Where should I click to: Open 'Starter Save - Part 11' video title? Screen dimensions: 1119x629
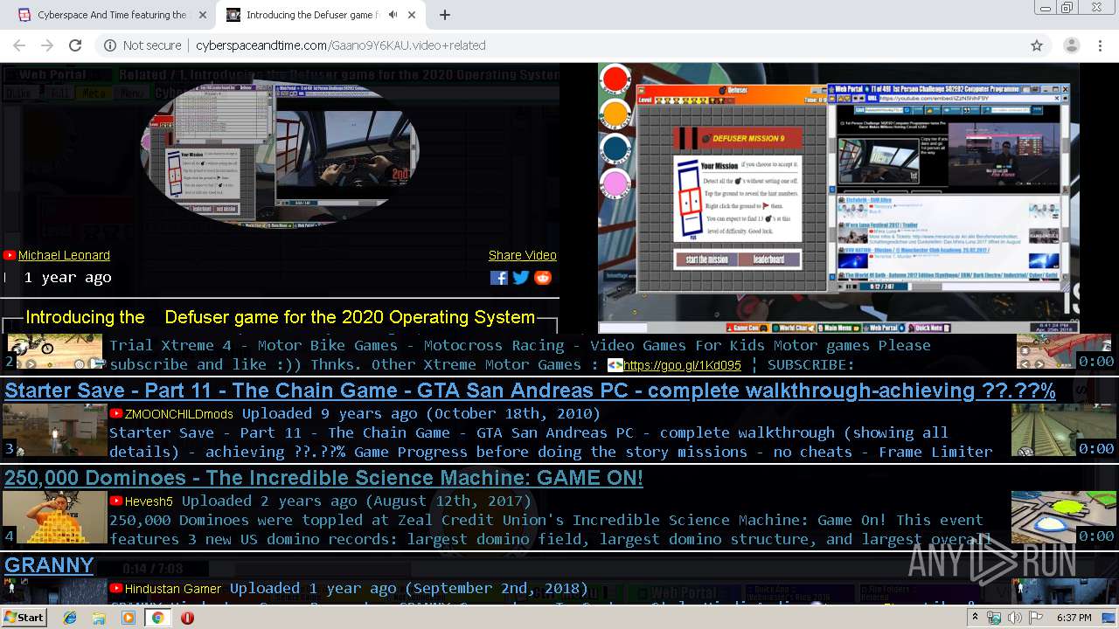point(530,391)
